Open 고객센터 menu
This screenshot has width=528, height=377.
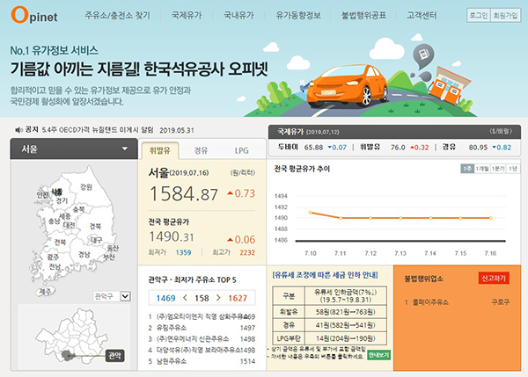(x=422, y=16)
